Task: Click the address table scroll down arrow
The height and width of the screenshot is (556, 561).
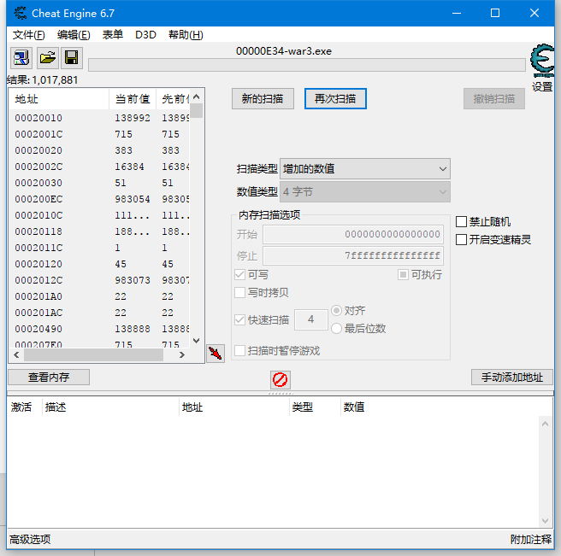Action: tap(545, 521)
